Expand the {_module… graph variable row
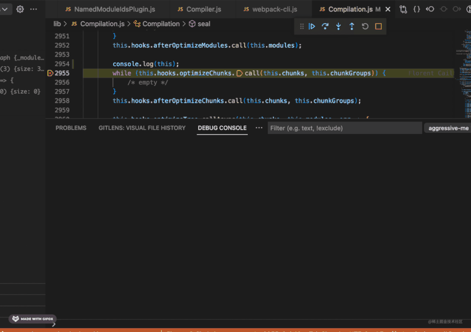This screenshot has height=332, width=471. click(22, 58)
